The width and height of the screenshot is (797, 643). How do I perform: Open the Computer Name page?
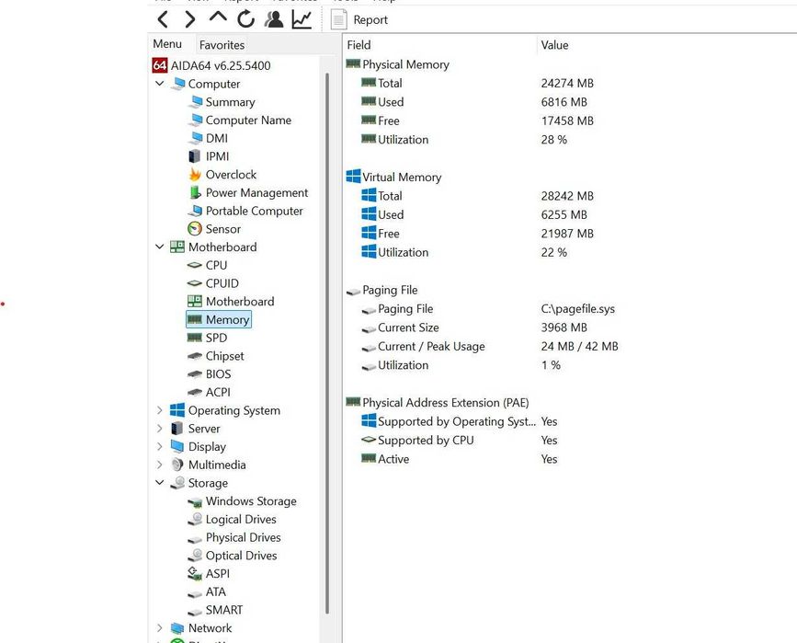tap(248, 121)
